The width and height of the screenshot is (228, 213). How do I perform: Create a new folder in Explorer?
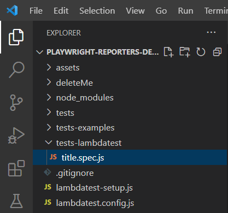185,52
